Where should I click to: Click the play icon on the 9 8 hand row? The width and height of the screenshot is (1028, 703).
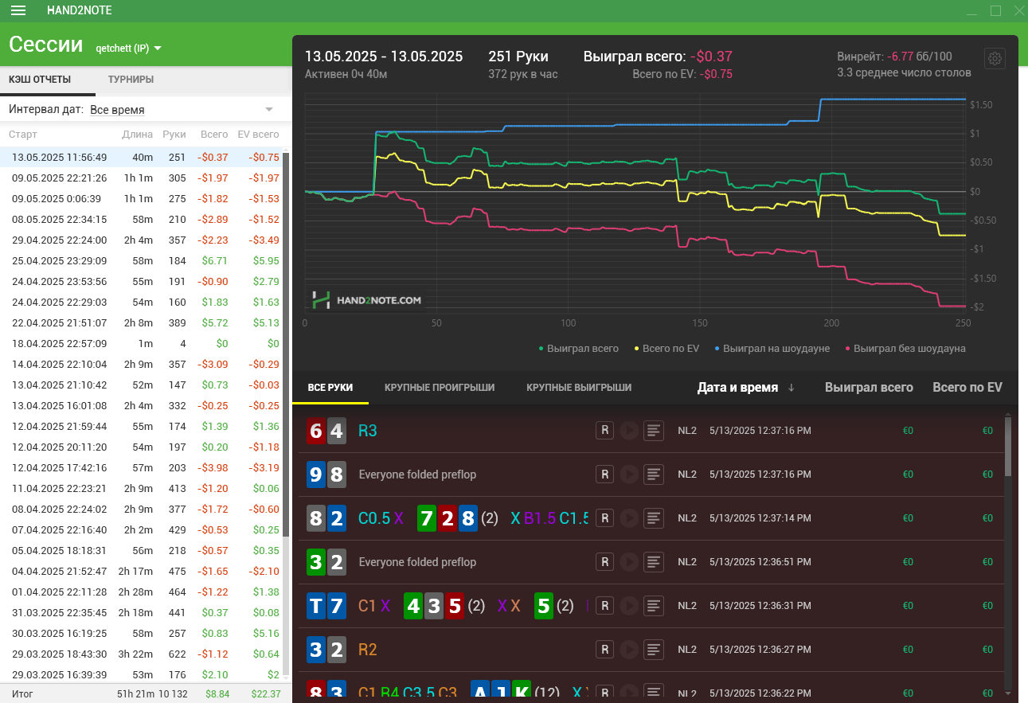(629, 475)
